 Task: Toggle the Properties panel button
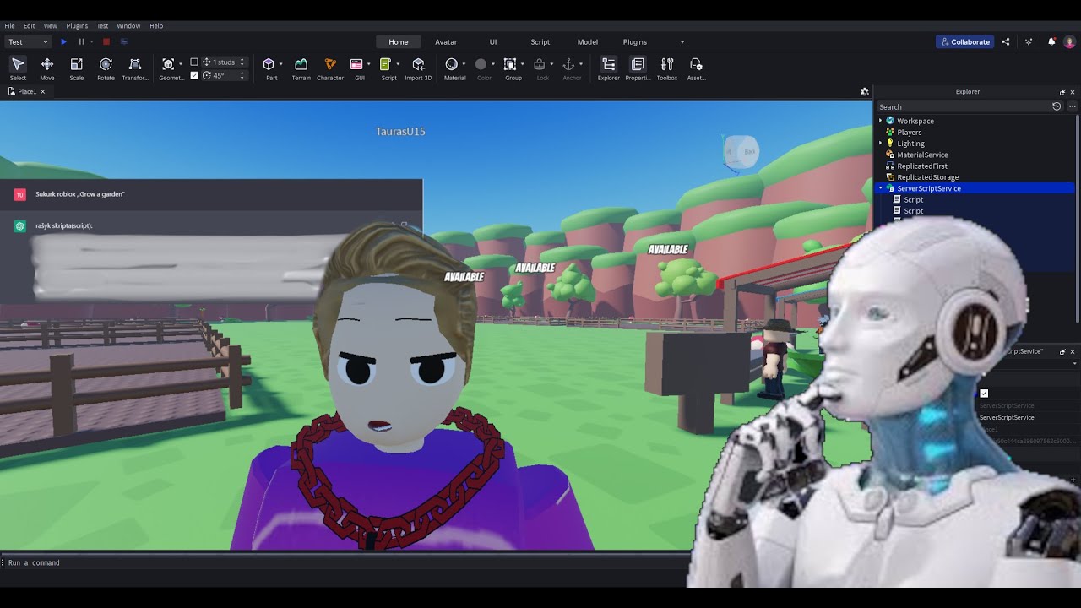pos(638,68)
